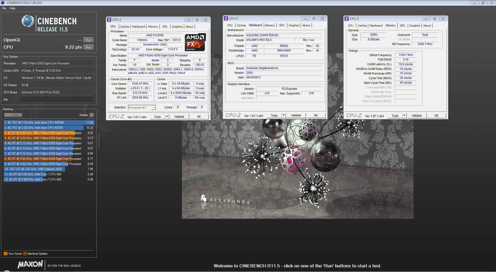Viewport: 496px width, 272px height.
Task: Switch to Mainboard tab in first CPU-Z window
Action: tap(139, 27)
